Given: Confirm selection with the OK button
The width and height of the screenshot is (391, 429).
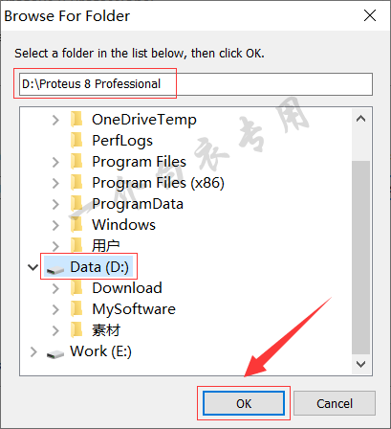Looking at the screenshot, I should (244, 403).
